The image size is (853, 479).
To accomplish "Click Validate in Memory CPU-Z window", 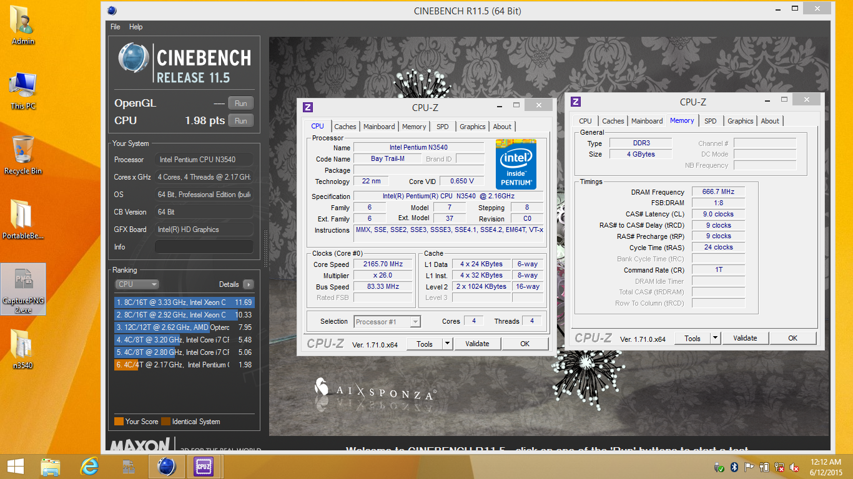I will coord(745,338).
